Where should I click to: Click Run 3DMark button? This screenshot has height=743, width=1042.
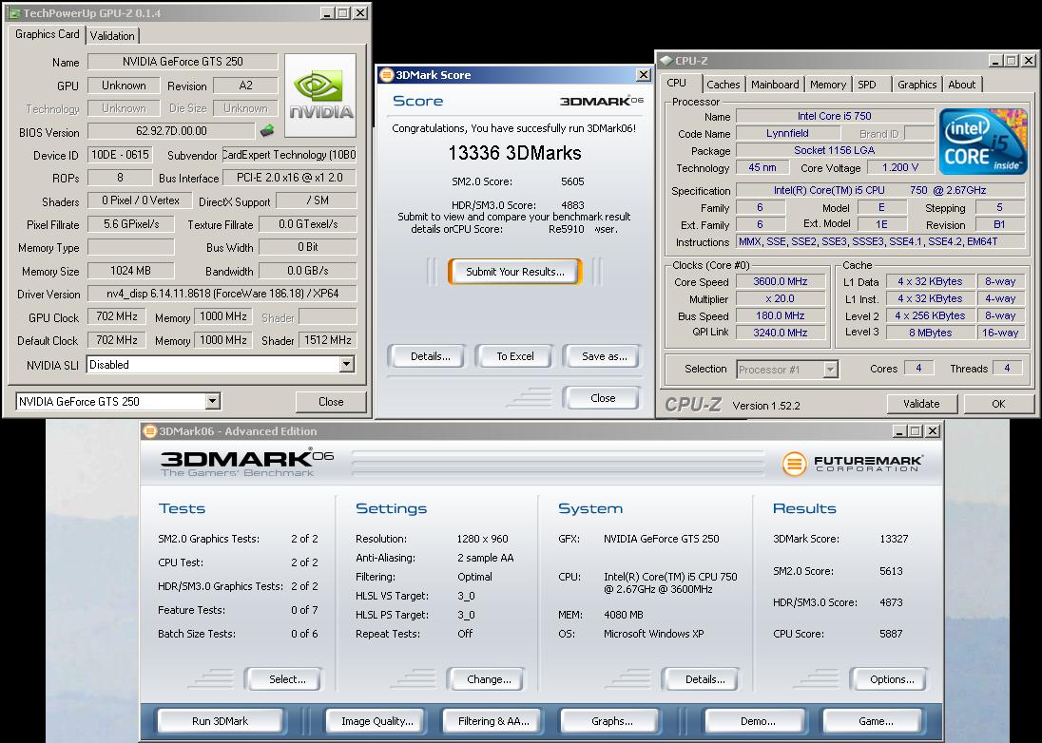point(220,721)
